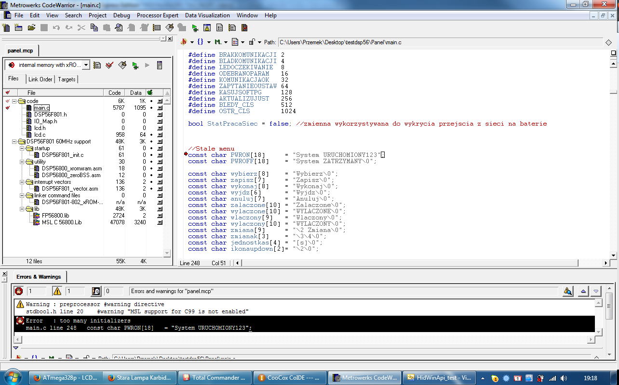Open lcd.c in the project file list
The image size is (619, 385).
[x=40, y=135]
